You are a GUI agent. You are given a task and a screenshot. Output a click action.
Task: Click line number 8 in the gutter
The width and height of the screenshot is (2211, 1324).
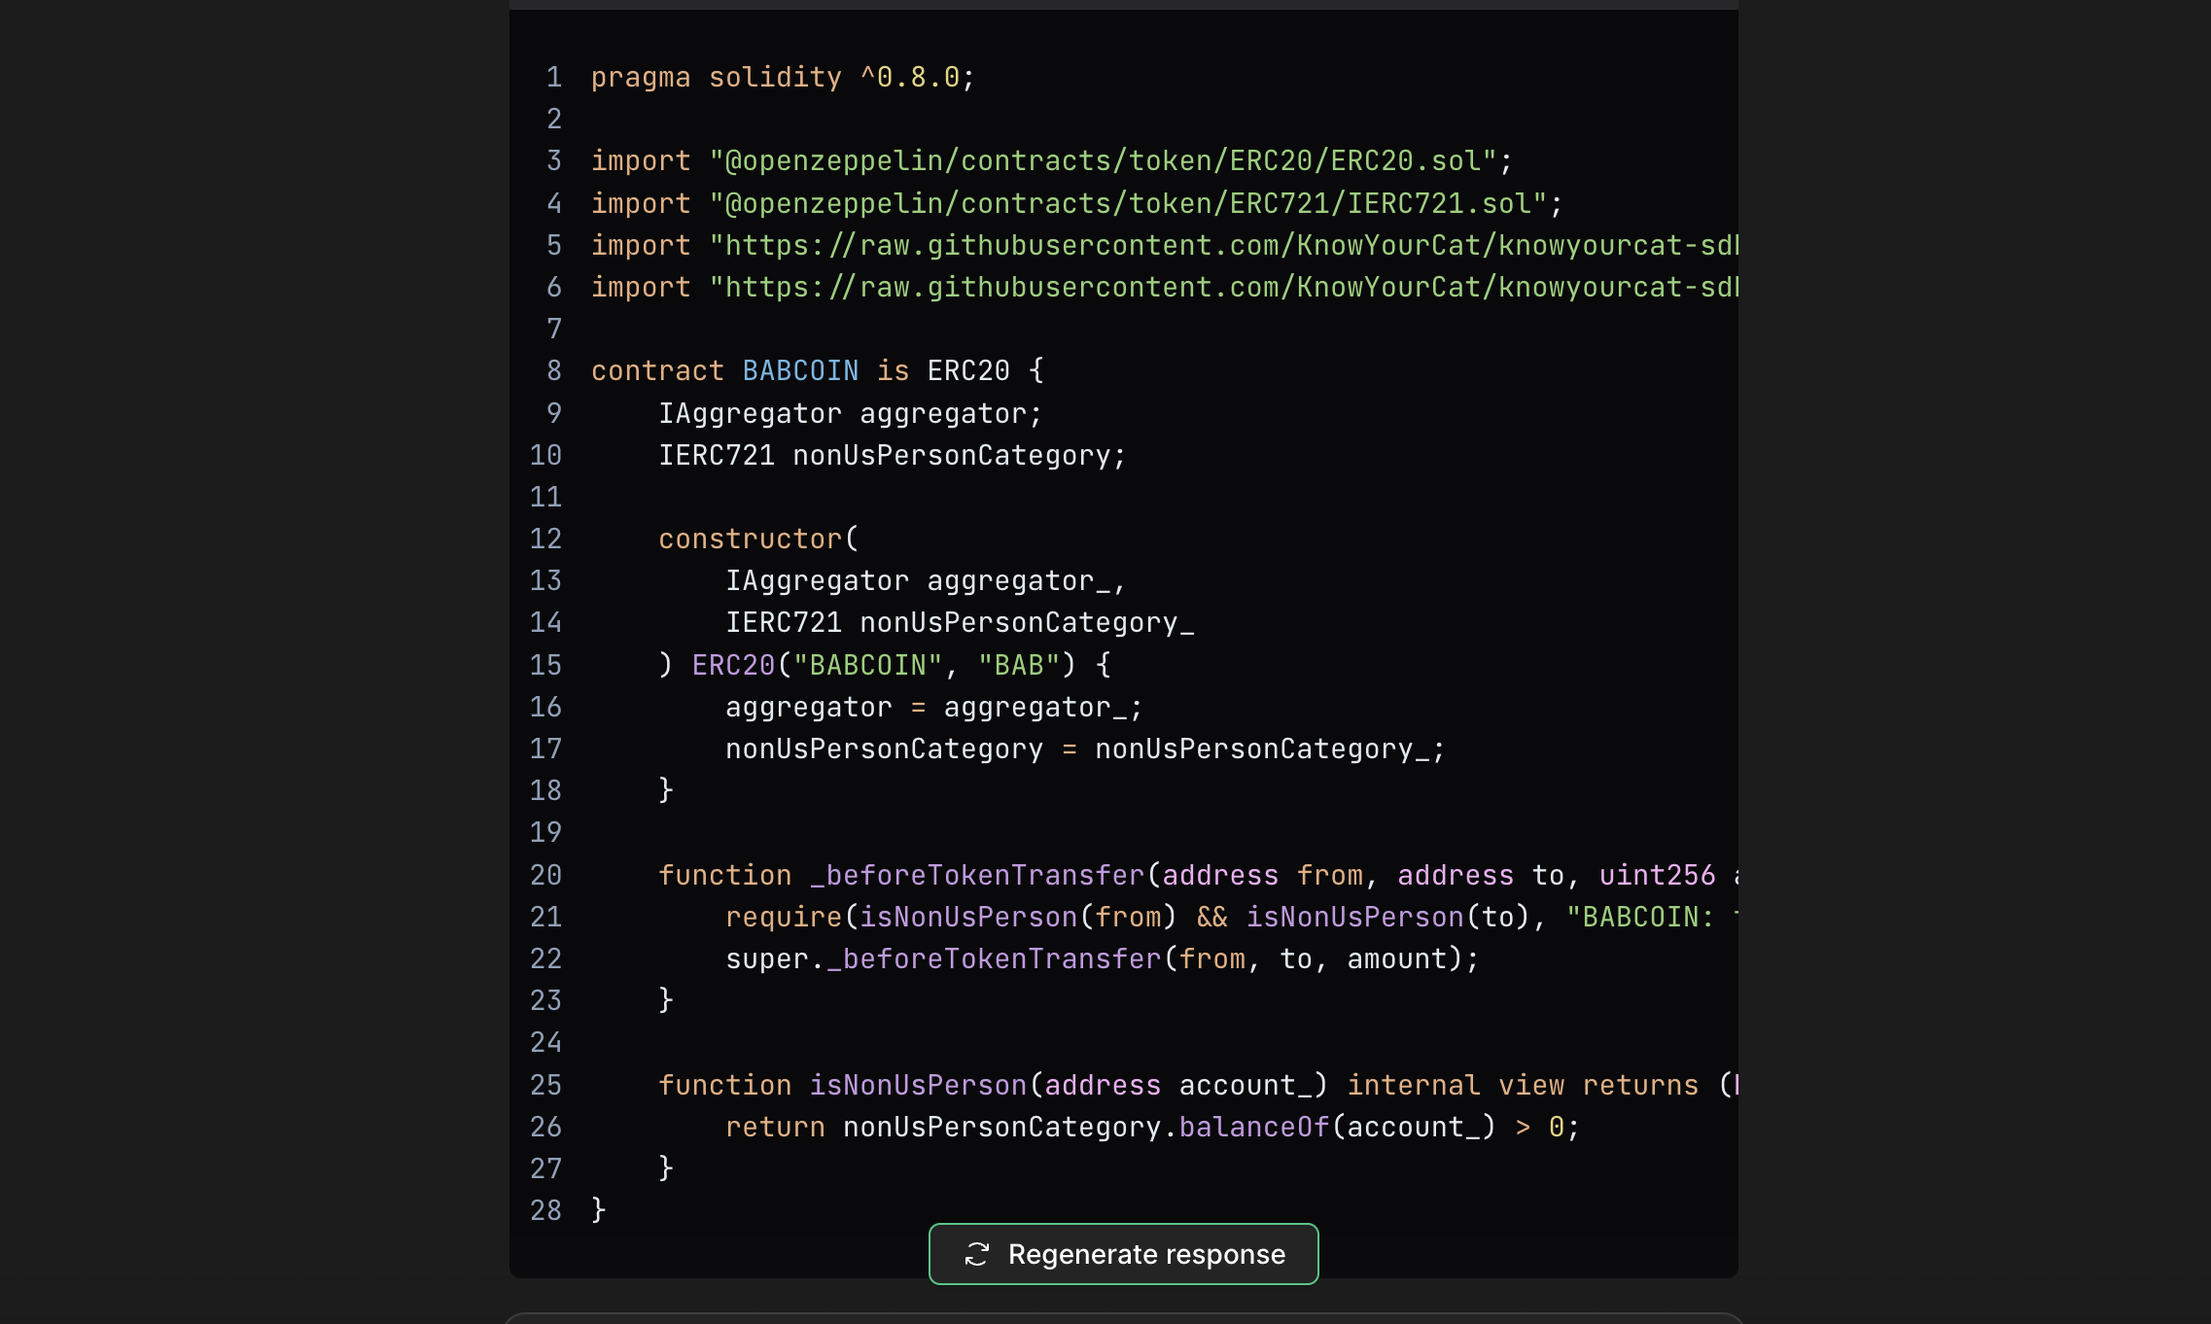coord(553,370)
